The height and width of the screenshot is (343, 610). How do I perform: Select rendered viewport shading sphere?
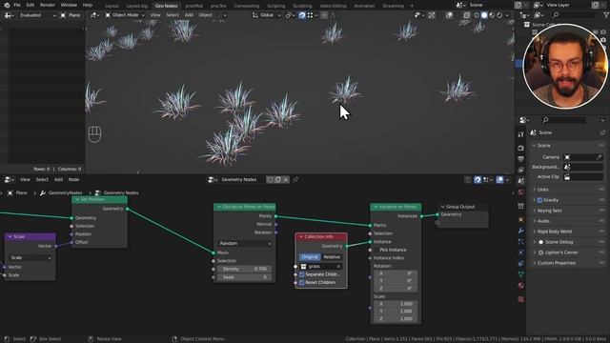pyautogui.click(x=499, y=15)
